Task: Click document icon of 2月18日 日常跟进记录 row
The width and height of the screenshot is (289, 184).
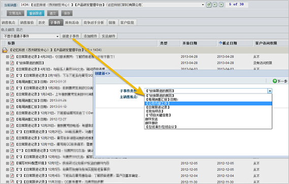Action: tap(12, 76)
